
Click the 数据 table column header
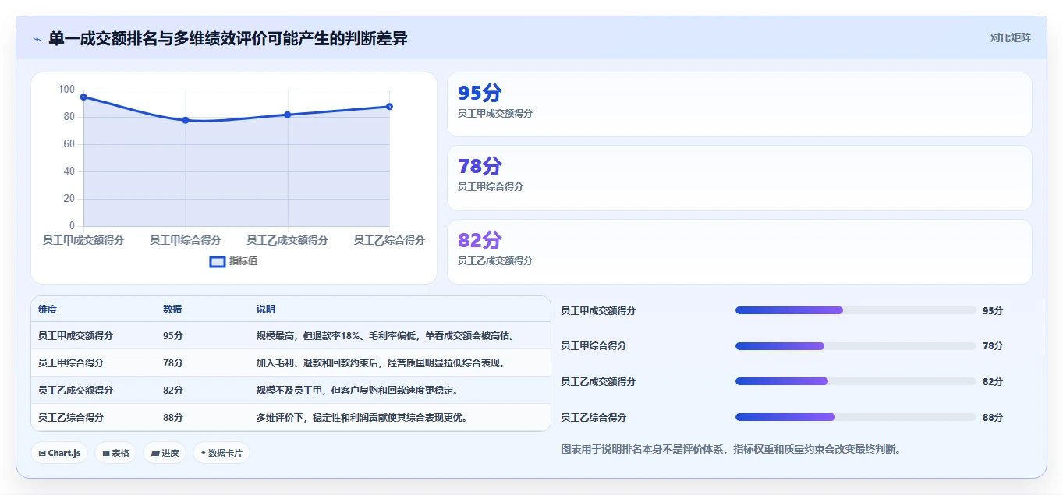(x=172, y=309)
